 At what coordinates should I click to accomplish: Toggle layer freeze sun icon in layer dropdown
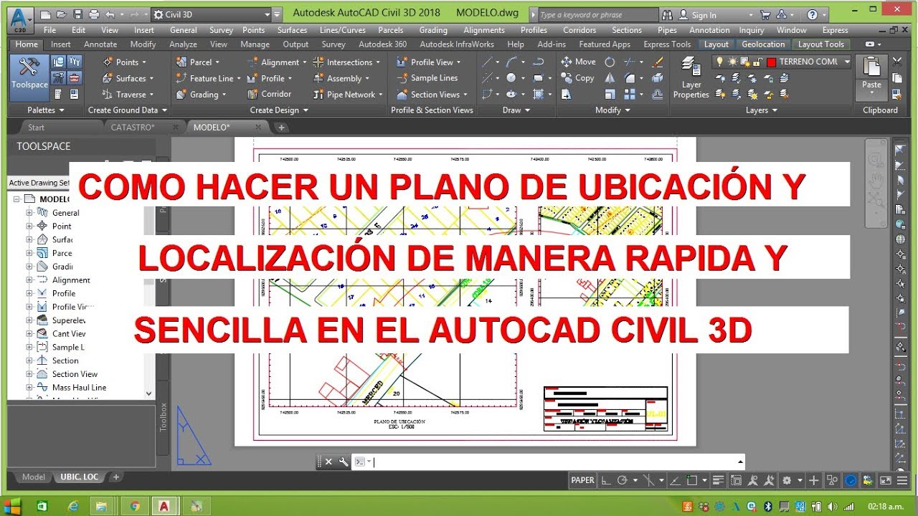(732, 62)
